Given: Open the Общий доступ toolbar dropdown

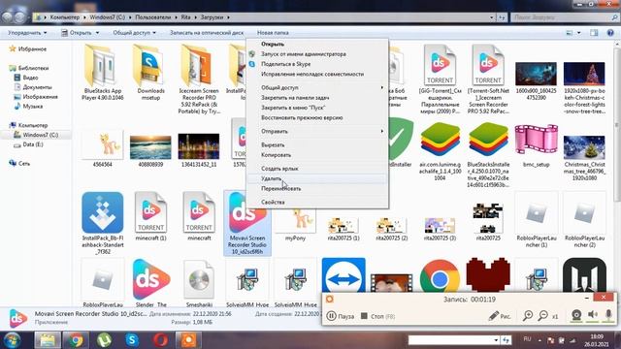Looking at the screenshot, I should pos(134,33).
